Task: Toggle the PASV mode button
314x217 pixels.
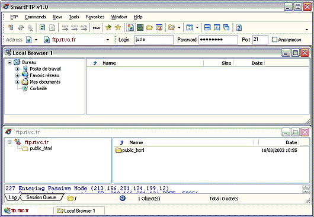Action: [97, 28]
